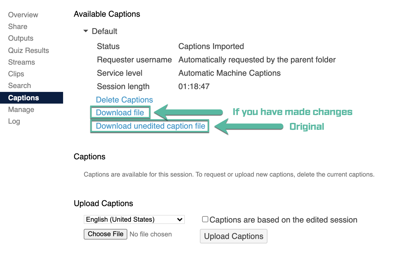
Task: Collapse the Default captions disclosure triangle
Action: (x=86, y=31)
